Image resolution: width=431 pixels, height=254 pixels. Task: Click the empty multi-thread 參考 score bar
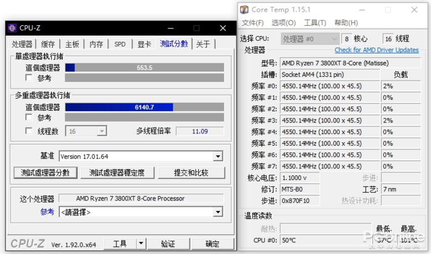coord(145,117)
